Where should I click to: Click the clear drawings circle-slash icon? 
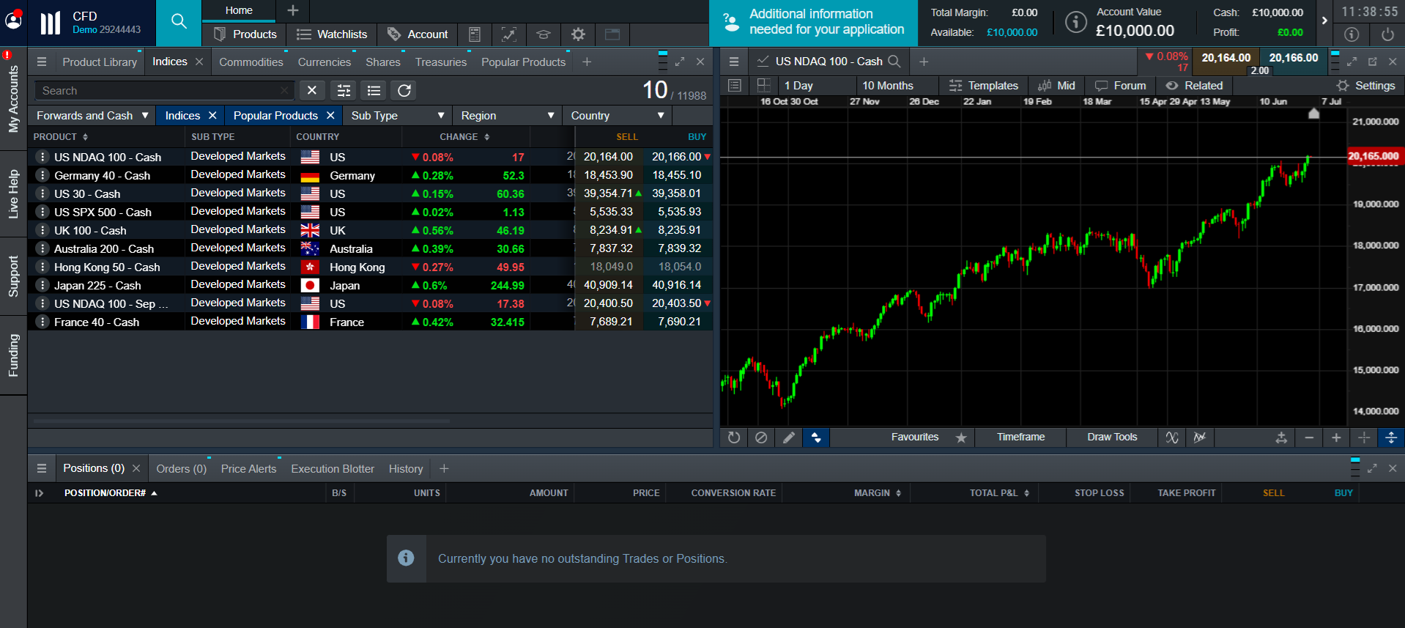click(761, 437)
